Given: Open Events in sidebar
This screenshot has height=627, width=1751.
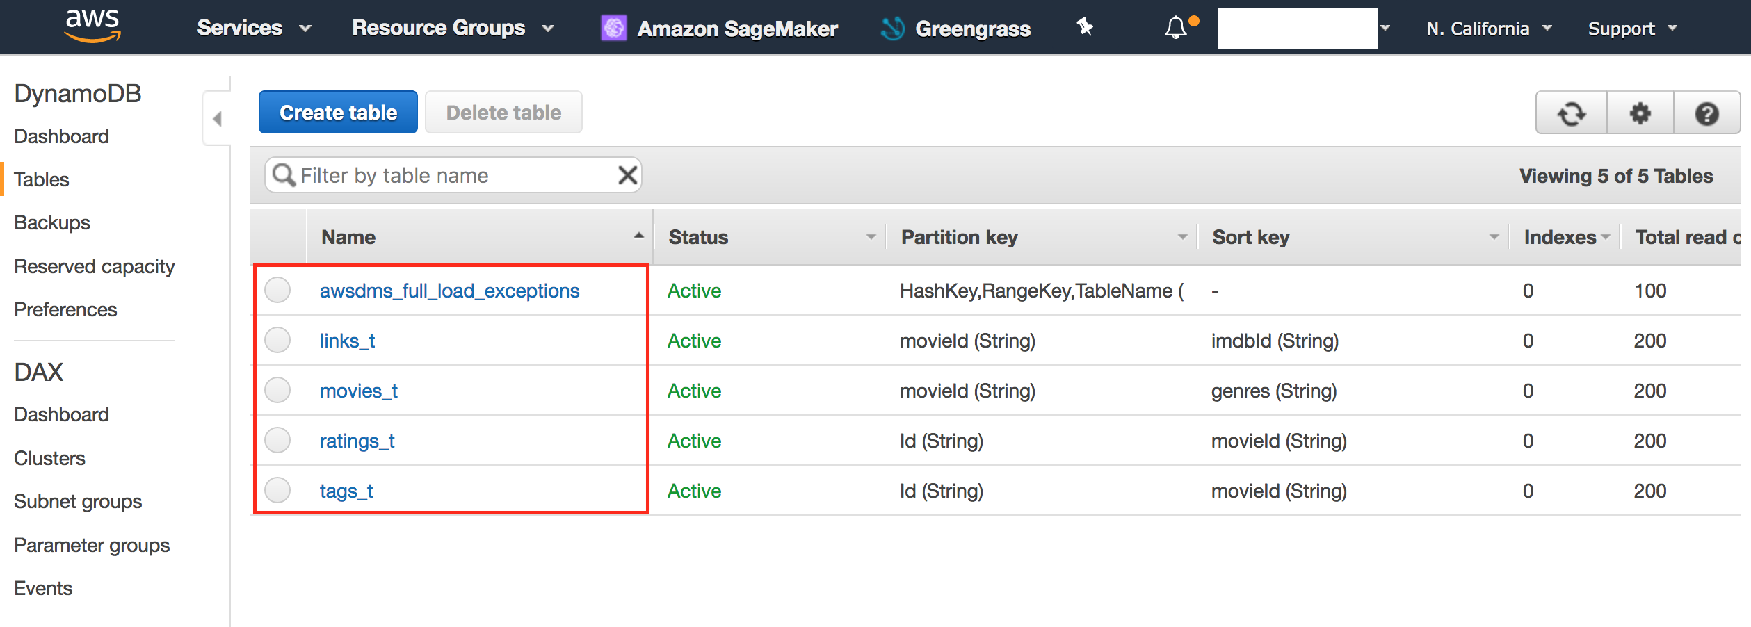Looking at the screenshot, I should tap(43, 588).
